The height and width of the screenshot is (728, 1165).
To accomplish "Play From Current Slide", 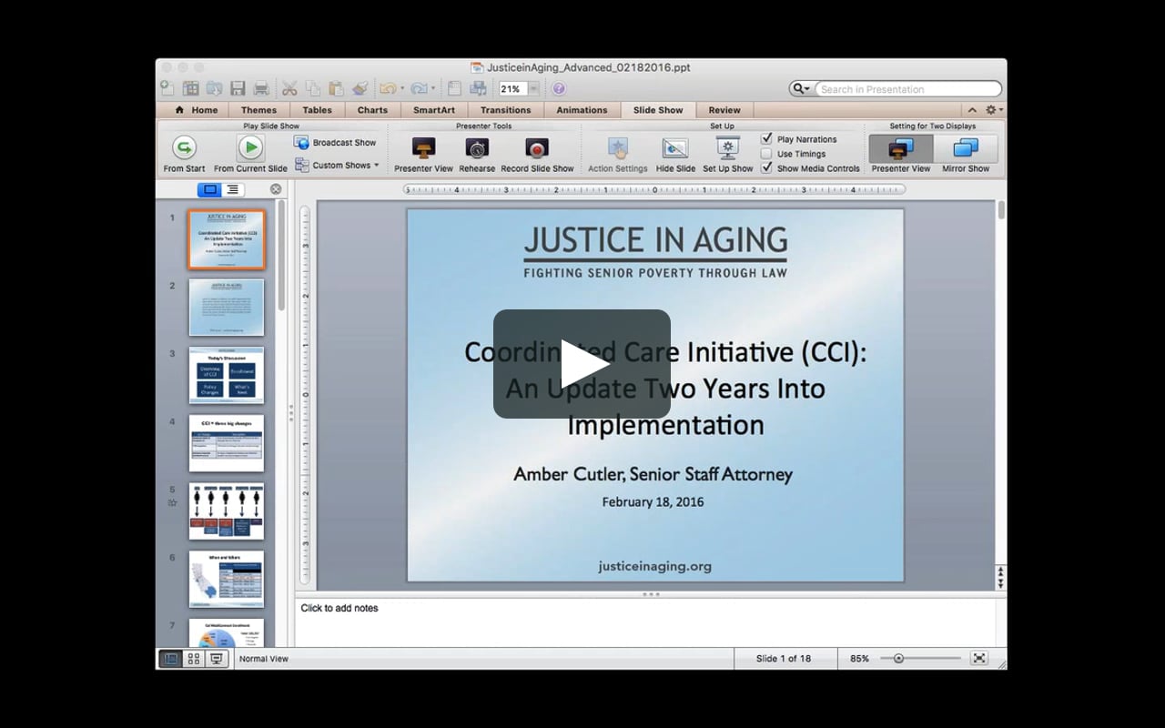I will tap(250, 154).
